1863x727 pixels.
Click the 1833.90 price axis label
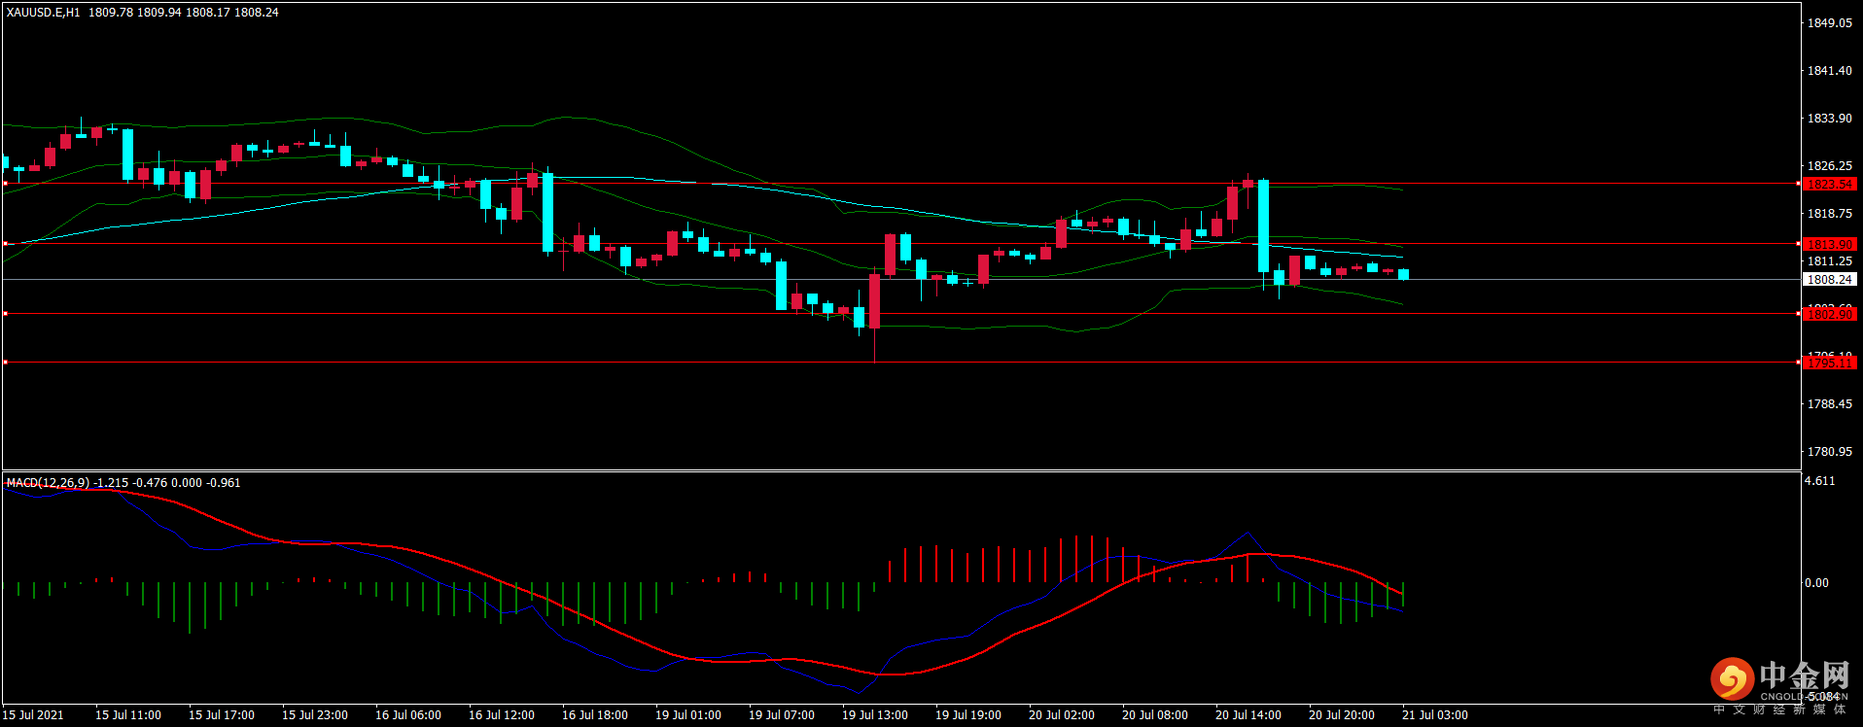click(x=1829, y=119)
